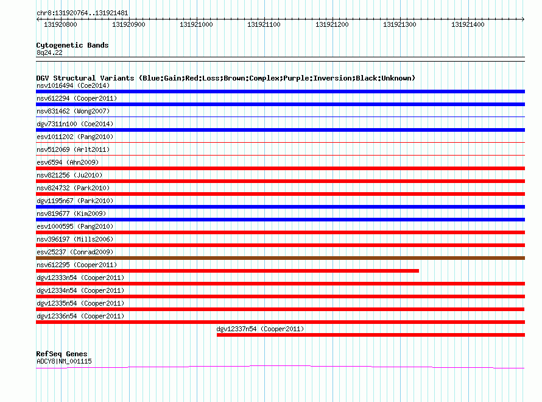Select the blue bar under nsv819677

click(x=280, y=220)
